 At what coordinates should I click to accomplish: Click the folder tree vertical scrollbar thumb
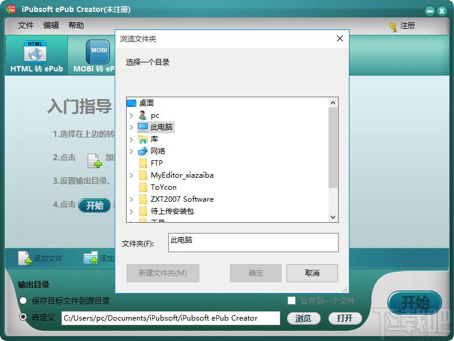click(333, 148)
